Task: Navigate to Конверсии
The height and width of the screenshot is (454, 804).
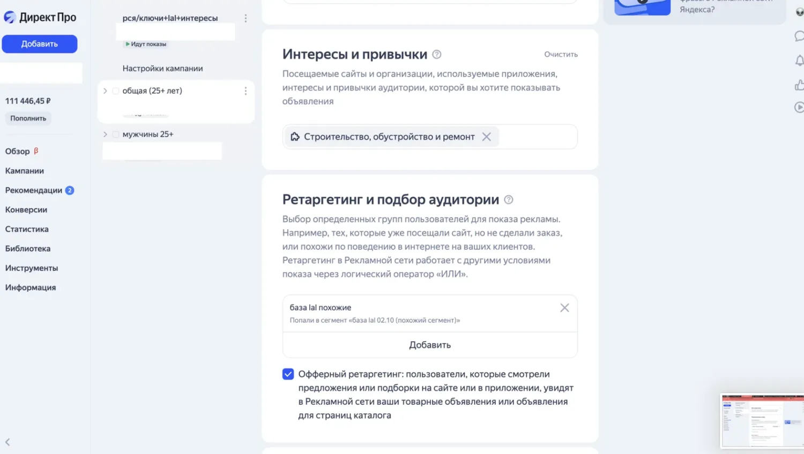Action: tap(26, 209)
